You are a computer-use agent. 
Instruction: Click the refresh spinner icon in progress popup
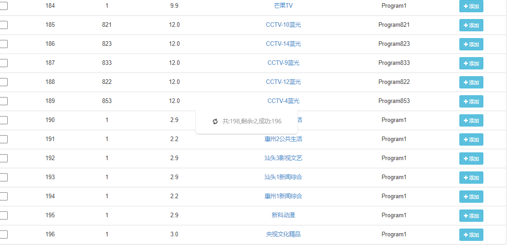[215, 122]
